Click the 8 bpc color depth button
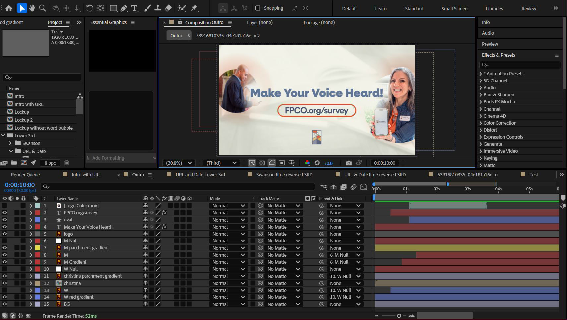The width and height of the screenshot is (567, 320). 50,163
